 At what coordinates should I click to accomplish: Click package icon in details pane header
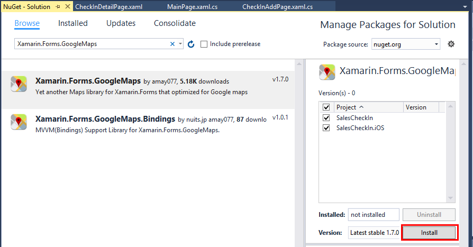click(x=327, y=72)
